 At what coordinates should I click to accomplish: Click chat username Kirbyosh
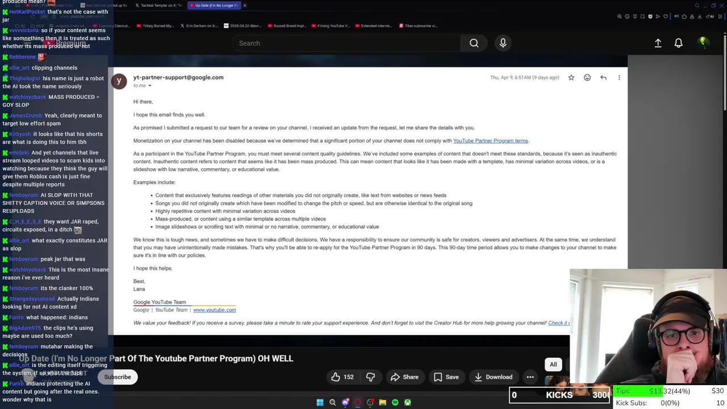click(20, 134)
